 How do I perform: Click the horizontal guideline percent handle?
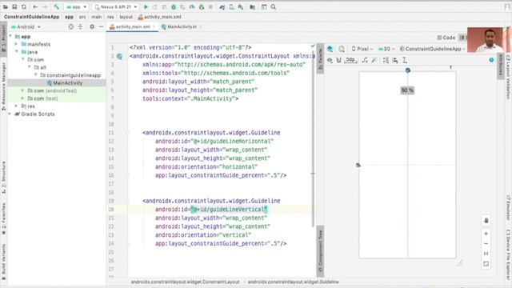pos(358,165)
